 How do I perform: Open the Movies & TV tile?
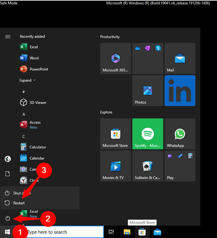(116, 166)
